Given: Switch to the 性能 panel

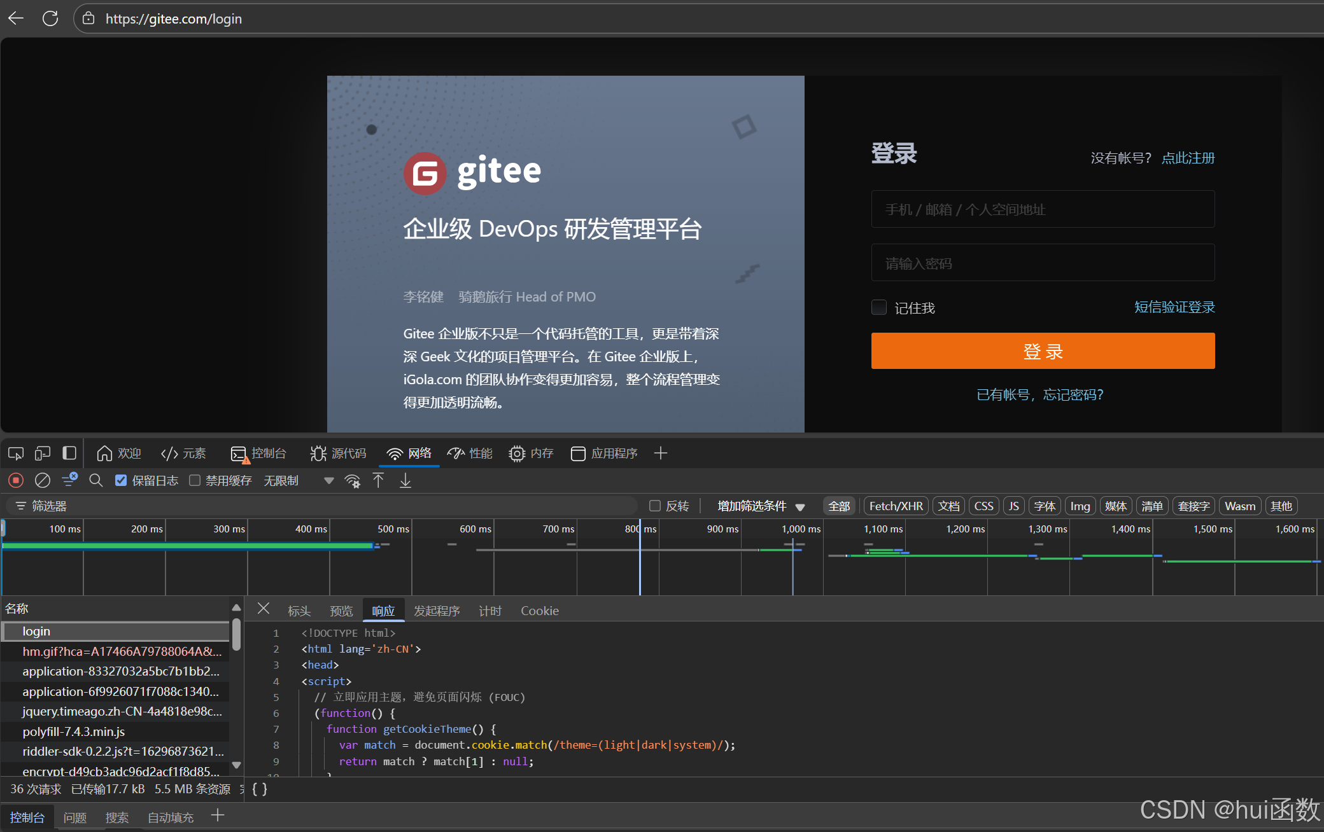Looking at the screenshot, I should 470,453.
